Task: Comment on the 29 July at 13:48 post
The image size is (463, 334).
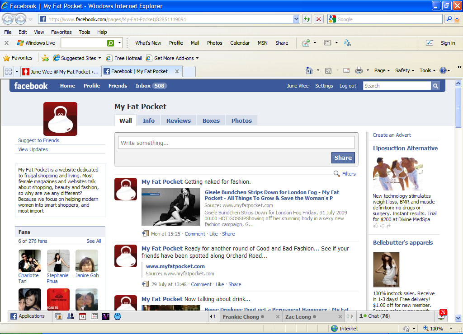Action: coord(201,284)
